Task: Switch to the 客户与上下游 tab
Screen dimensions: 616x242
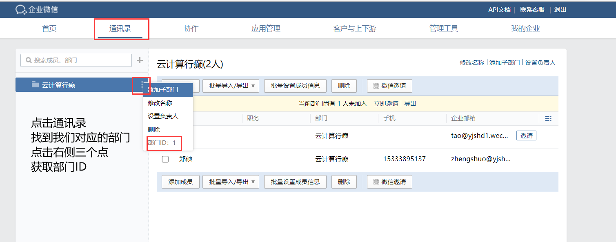Action: 354,28
